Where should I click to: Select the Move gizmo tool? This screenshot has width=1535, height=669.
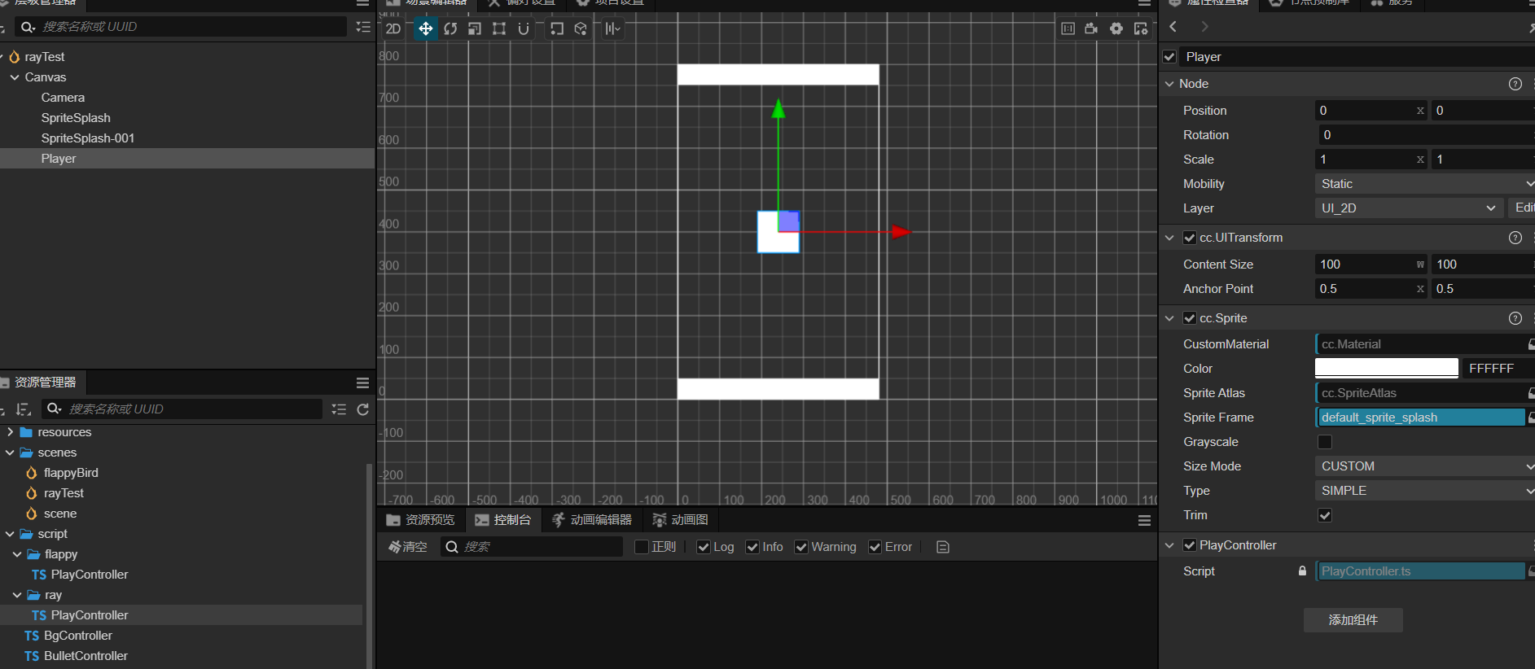tap(425, 28)
